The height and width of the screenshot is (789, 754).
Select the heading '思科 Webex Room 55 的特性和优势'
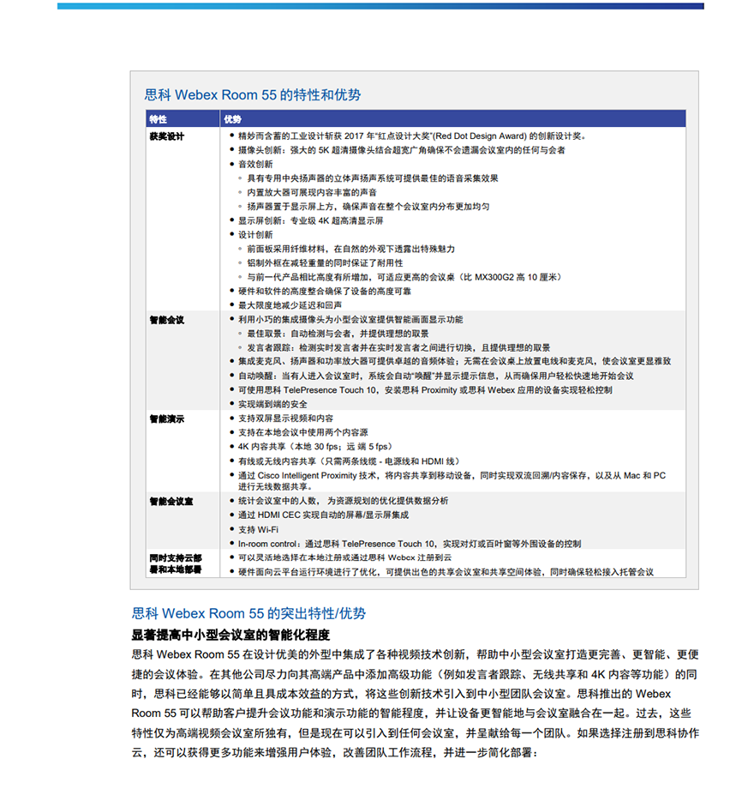pyautogui.click(x=253, y=94)
